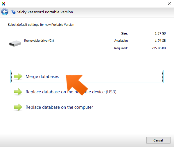Click the 1.87 GB size value
The width and height of the screenshot is (174, 147).
tap(160, 33)
